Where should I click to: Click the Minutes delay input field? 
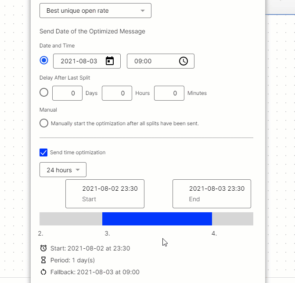(169, 93)
